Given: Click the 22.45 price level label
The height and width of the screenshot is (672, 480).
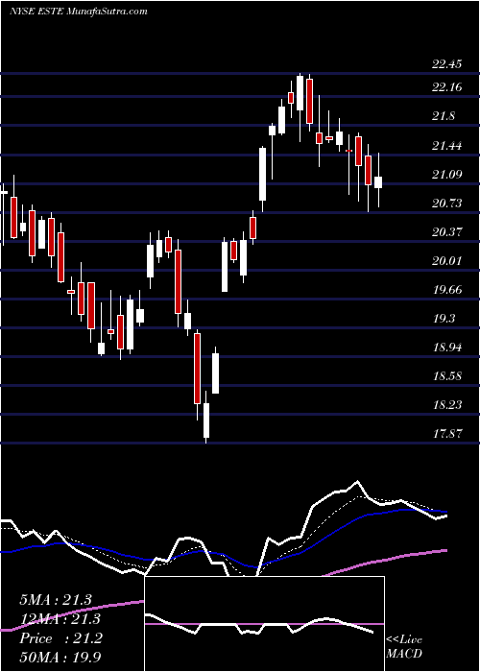Looking at the screenshot, I should [x=446, y=64].
